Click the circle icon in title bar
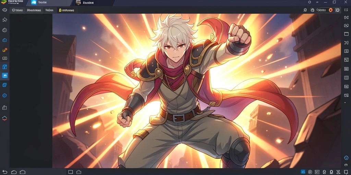Image resolution: width=351 pixels, height=175 pixels. [310, 2]
